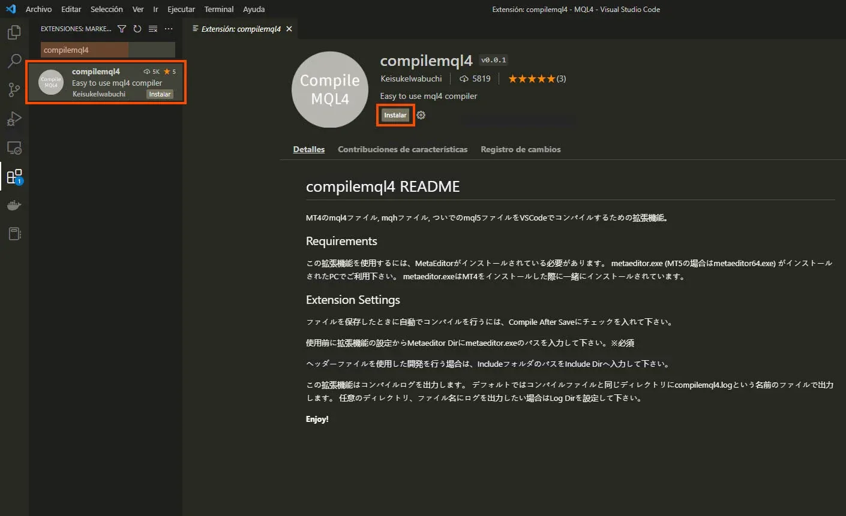Clear the extension search results

point(152,28)
